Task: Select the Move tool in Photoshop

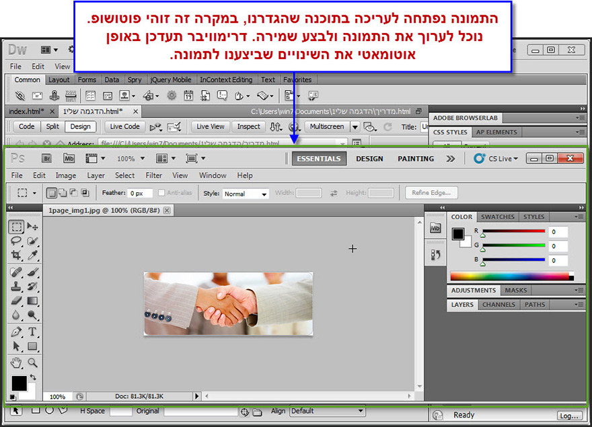Action: point(32,227)
